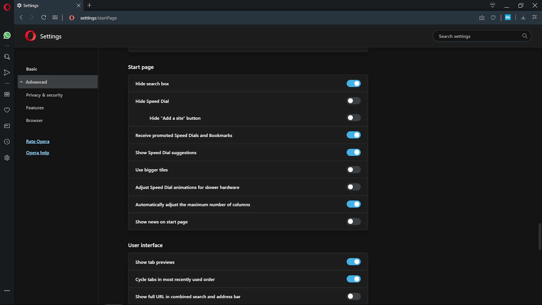Viewport: 542px width, 305px height.
Task: Open bookmarks heart icon in sidebar
Action: 7,110
